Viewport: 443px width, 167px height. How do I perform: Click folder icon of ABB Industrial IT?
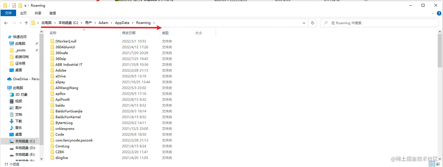52,64
